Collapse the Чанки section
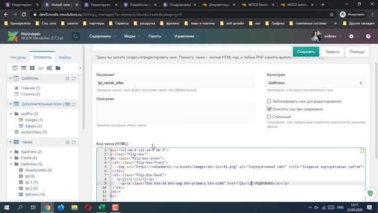Viewport: 378px width, 213px height. click(x=11, y=142)
